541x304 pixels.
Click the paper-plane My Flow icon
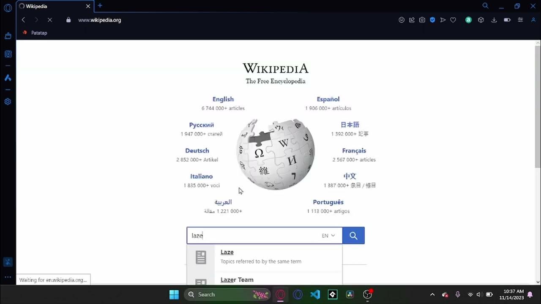[x=443, y=20]
